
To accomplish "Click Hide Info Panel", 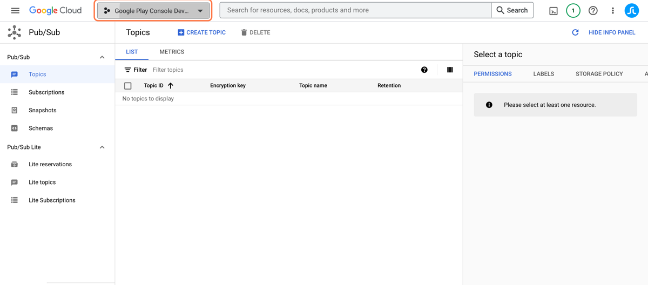I will [612, 32].
